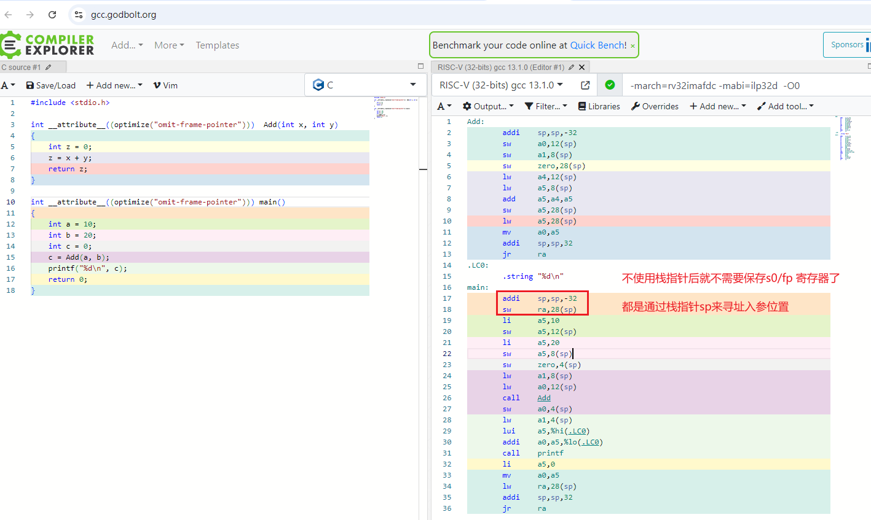Click the Overrides wrench button

coord(655,106)
